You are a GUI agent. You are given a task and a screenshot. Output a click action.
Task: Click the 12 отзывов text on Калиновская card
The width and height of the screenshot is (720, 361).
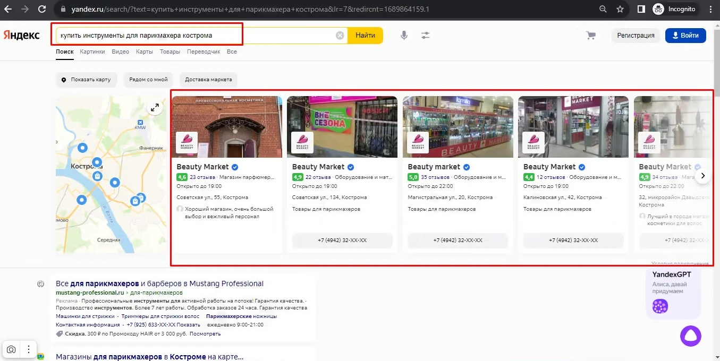(550, 177)
